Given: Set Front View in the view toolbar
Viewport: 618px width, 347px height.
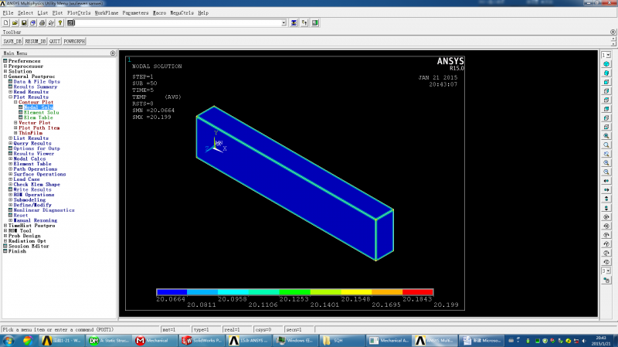Looking at the screenshot, I should [606, 82].
